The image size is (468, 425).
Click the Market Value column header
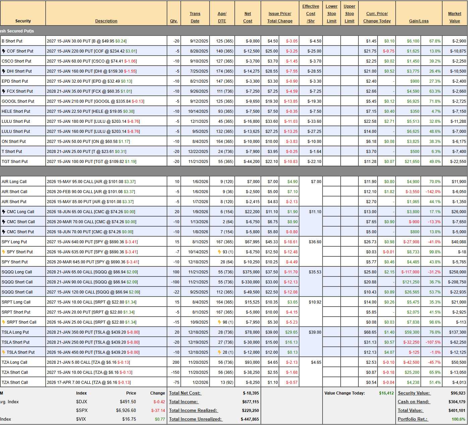(455, 17)
